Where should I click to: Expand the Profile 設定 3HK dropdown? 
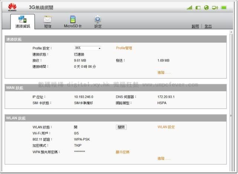click(88, 48)
